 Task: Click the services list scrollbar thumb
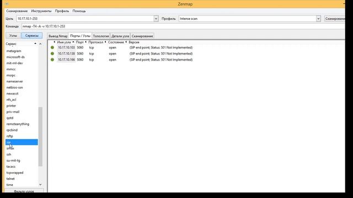click(40, 137)
